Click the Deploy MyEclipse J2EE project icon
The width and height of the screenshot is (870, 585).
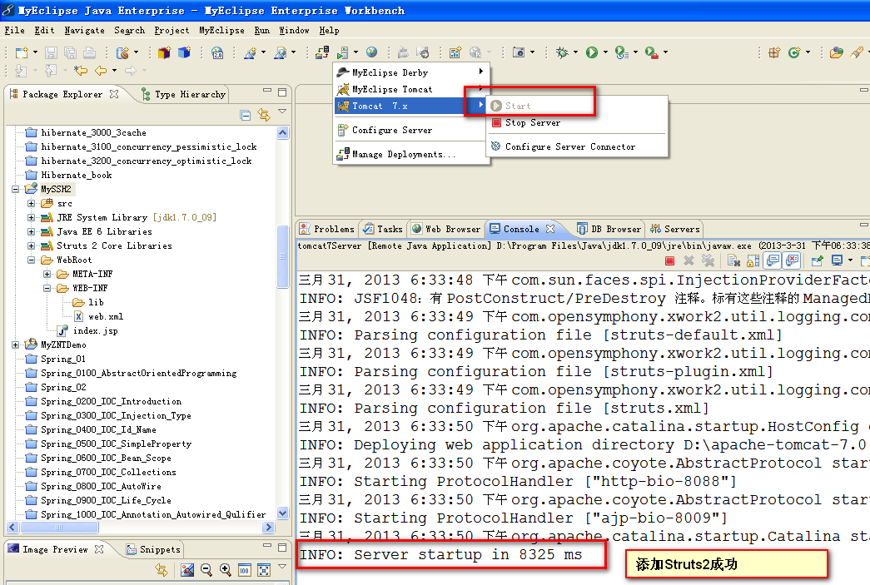(322, 52)
